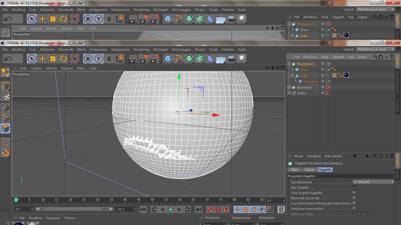
Task: Play the animation forwards
Action: (171, 209)
